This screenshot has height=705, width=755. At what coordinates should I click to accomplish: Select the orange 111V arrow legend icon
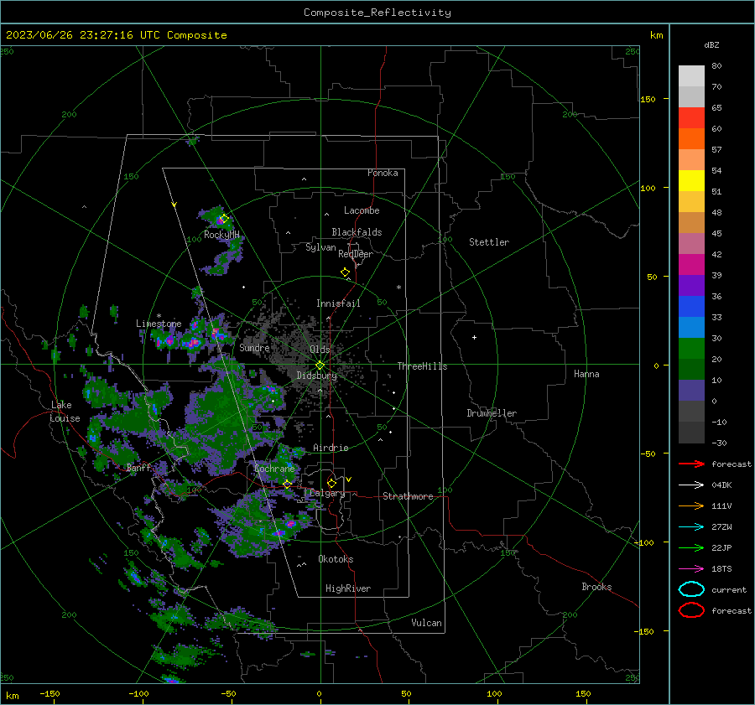(x=691, y=505)
